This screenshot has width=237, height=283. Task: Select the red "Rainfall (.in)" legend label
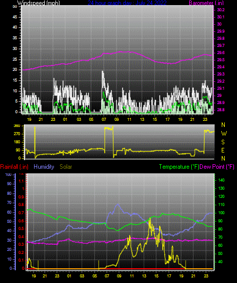(x=14, y=167)
